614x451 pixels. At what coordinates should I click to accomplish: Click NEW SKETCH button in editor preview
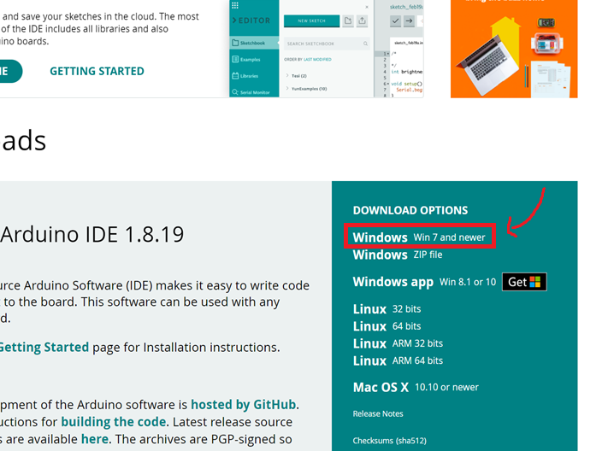click(311, 20)
